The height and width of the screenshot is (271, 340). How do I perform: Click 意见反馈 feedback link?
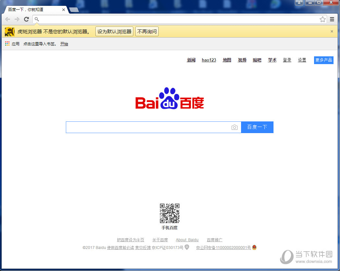pos(143,248)
